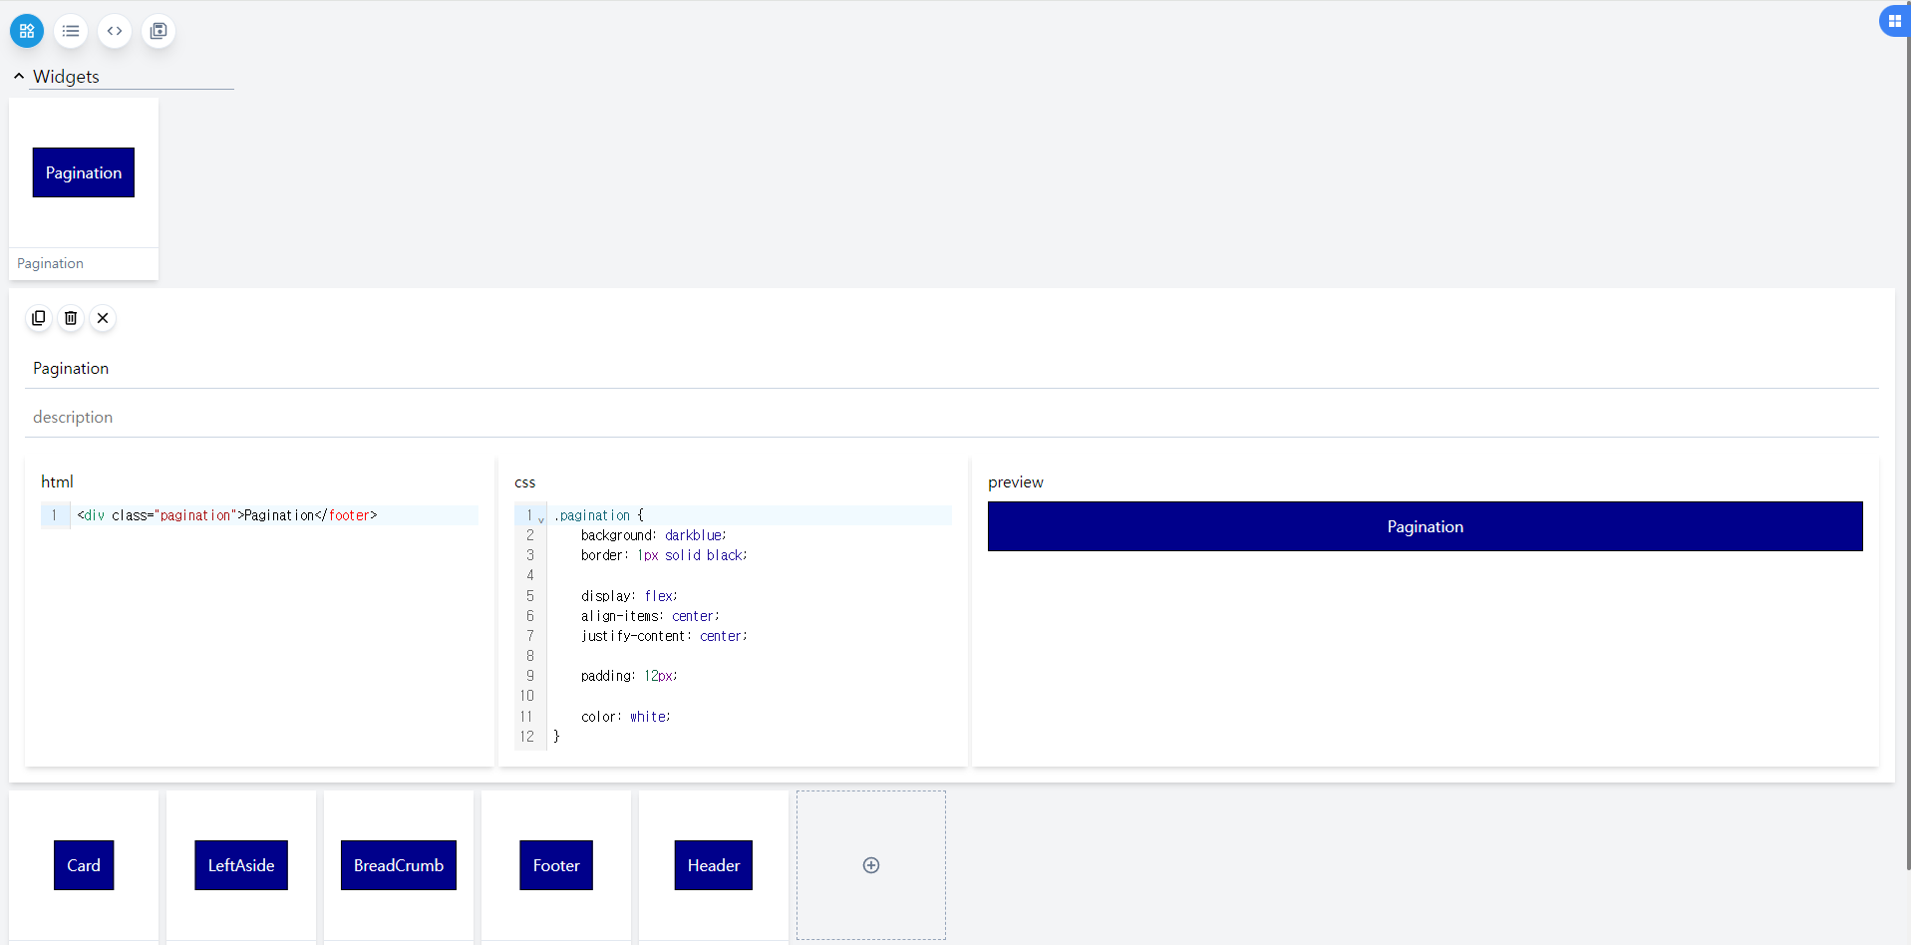Image resolution: width=1911 pixels, height=945 pixels.
Task: Open the BreadCrumb widget
Action: pos(399,865)
